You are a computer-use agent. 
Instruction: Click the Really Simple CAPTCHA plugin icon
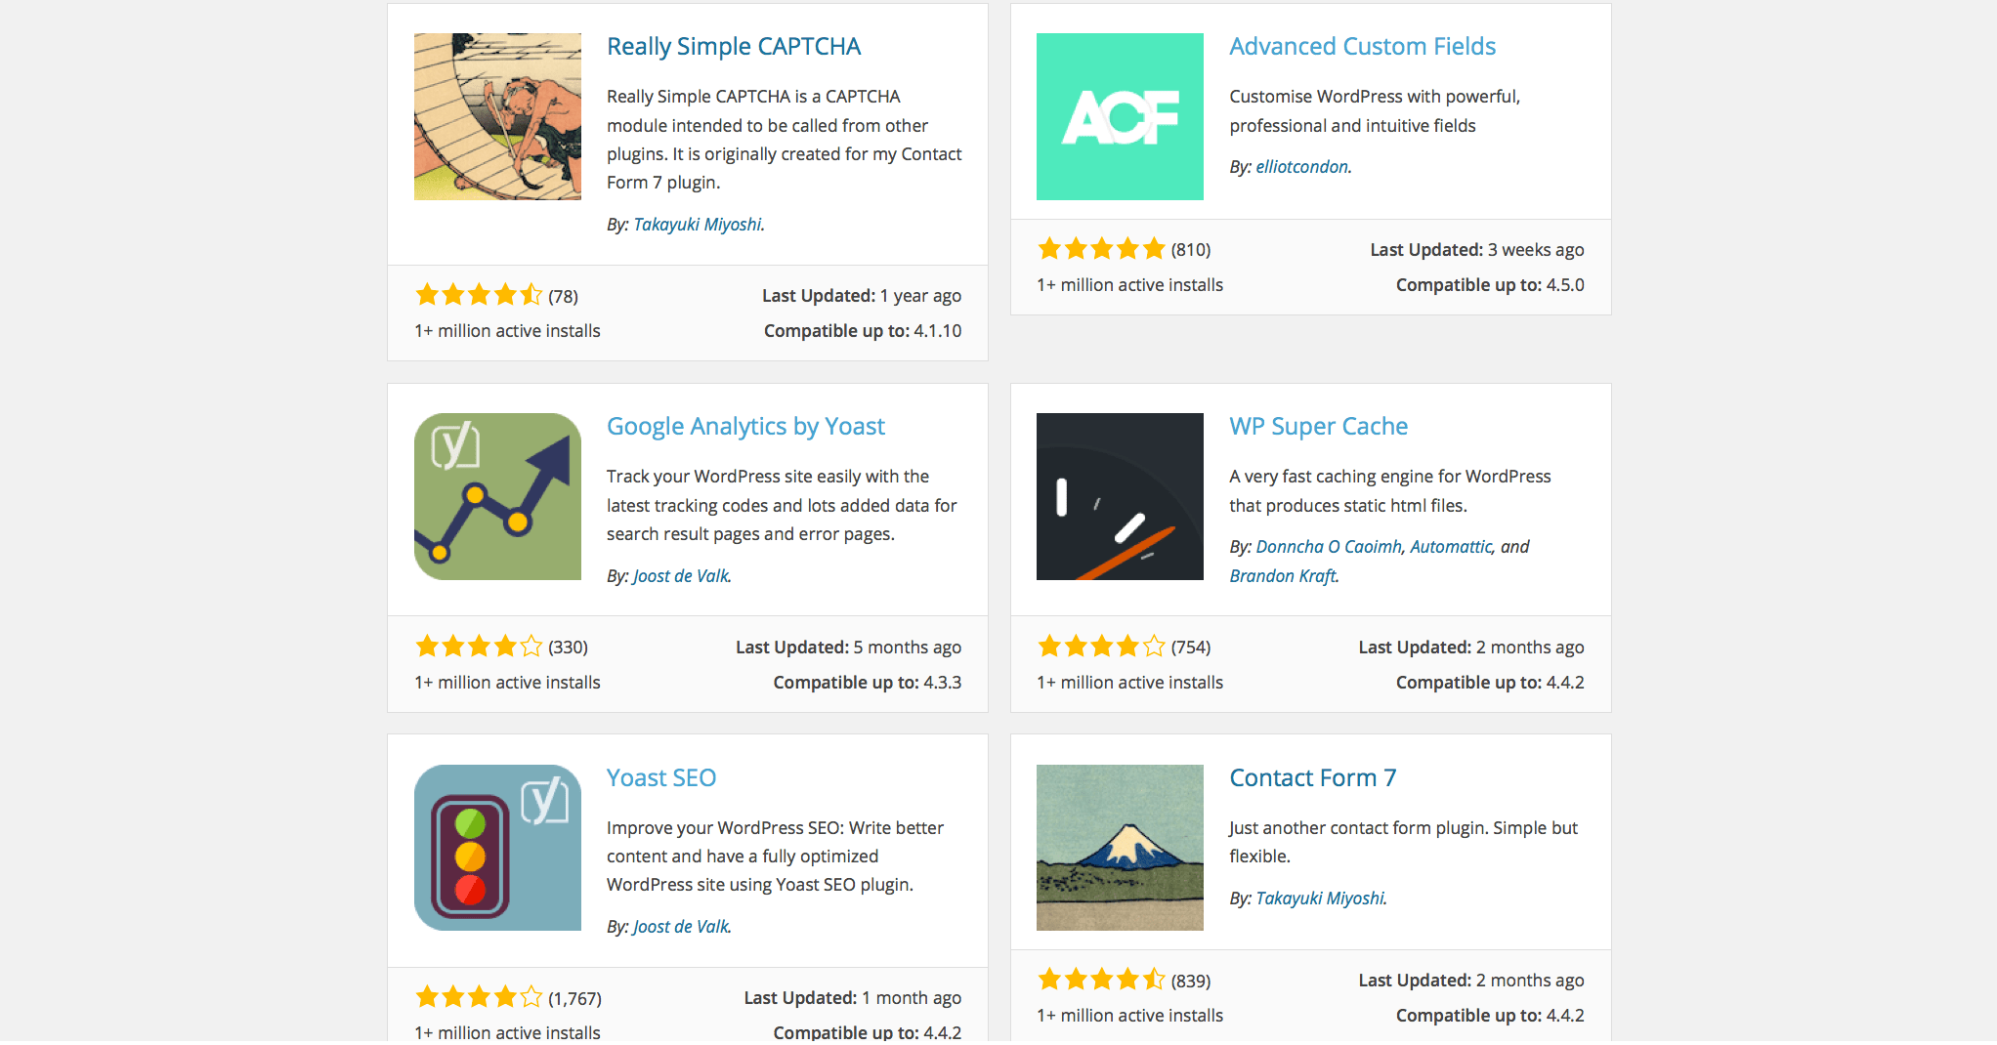pos(497,116)
